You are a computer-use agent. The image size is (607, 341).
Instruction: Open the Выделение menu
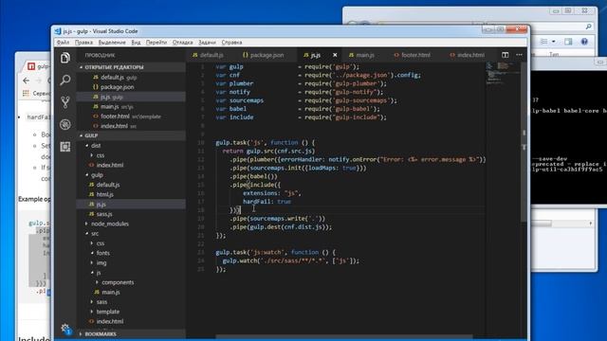coord(112,42)
